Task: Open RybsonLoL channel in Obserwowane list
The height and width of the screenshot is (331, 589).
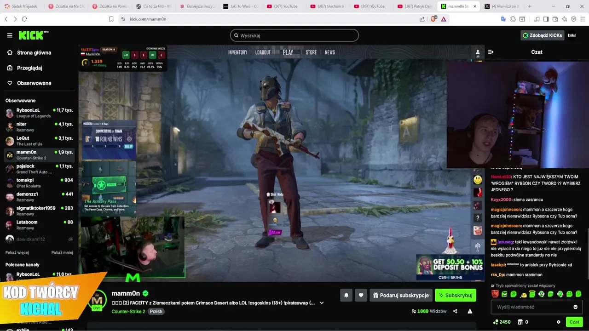Action: (39, 113)
